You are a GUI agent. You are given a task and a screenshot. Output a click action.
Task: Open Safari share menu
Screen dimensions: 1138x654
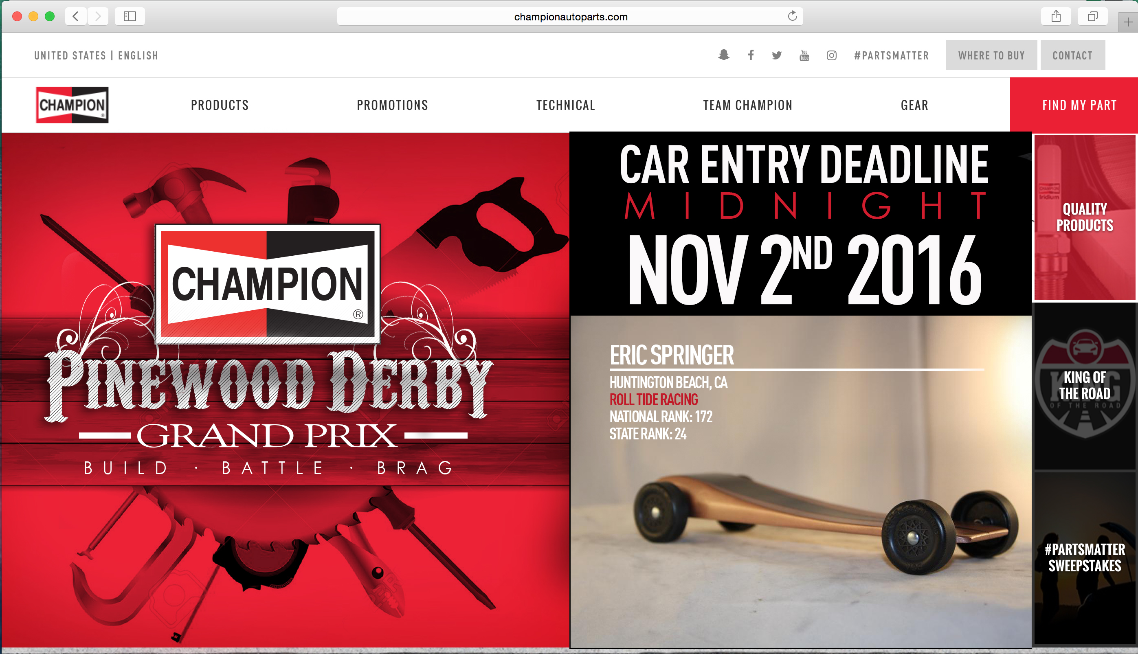[x=1056, y=17]
